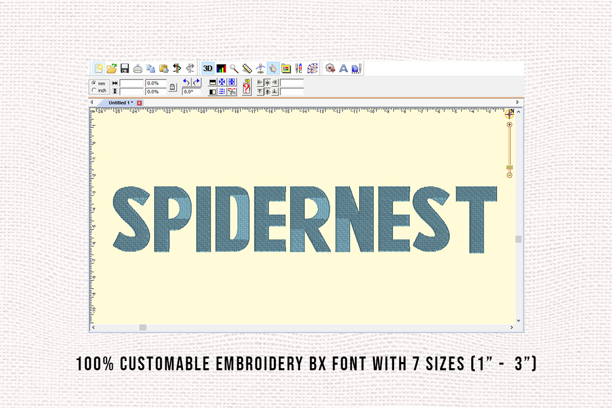Select the Zoom magnifier tool
The image size is (612, 408).
click(233, 68)
